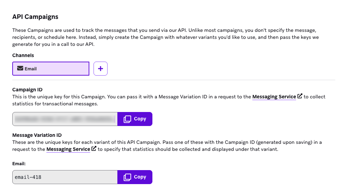Click the Campaign ID section heading
This screenshot has height=189, width=350.
tap(27, 90)
